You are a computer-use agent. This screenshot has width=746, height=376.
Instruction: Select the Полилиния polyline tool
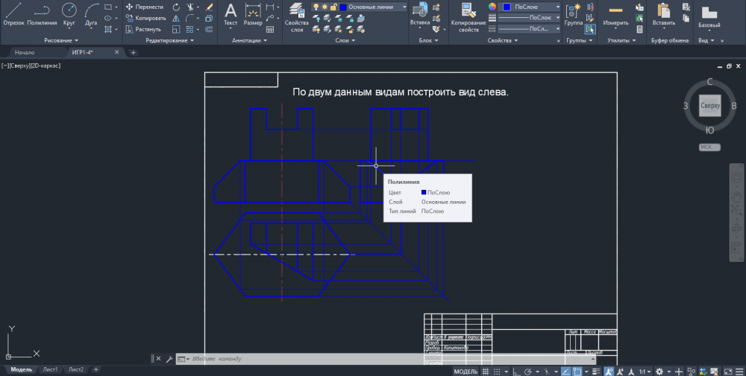42,14
